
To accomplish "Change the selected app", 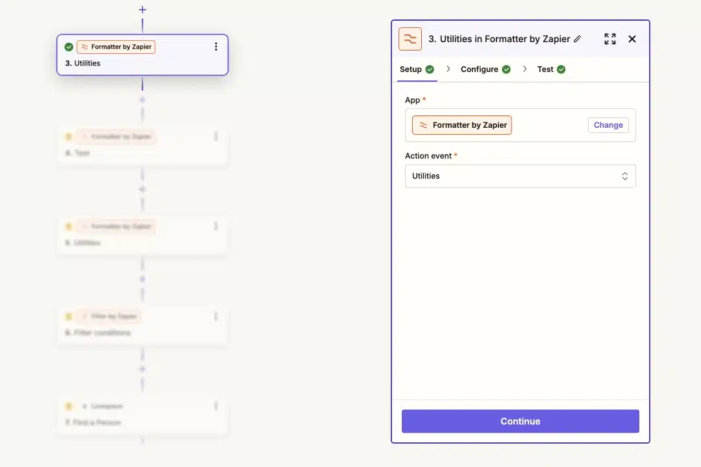I will (608, 125).
